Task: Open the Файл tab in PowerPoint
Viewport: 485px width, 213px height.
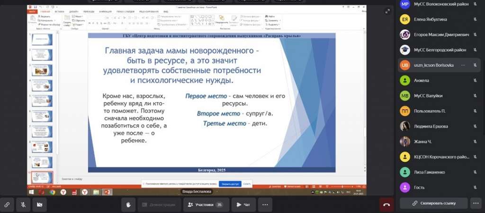Action: tap(32, 11)
